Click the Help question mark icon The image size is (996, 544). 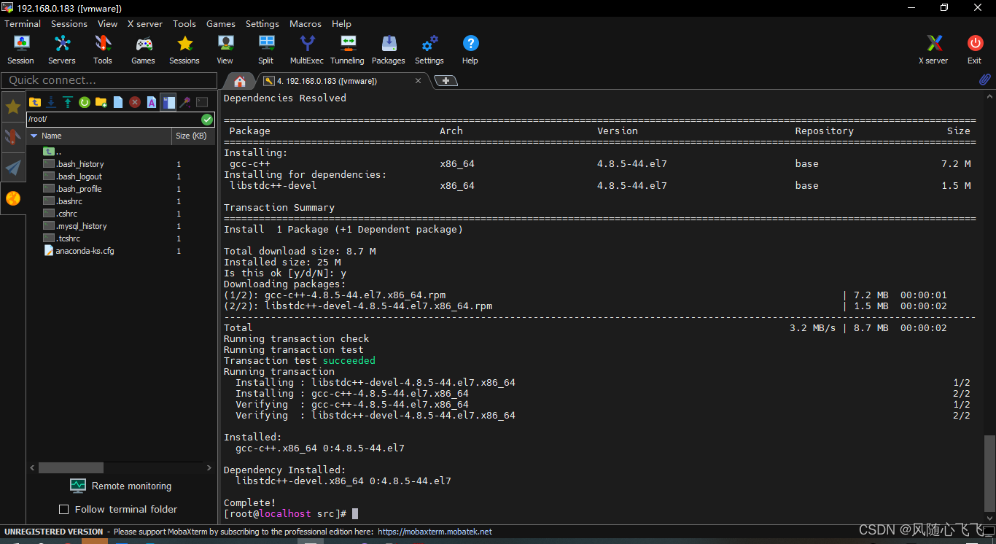coord(470,50)
